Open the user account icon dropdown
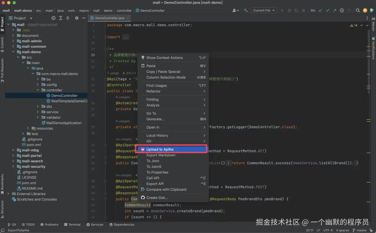Viewport: 376px width, 233px height. point(235,10)
